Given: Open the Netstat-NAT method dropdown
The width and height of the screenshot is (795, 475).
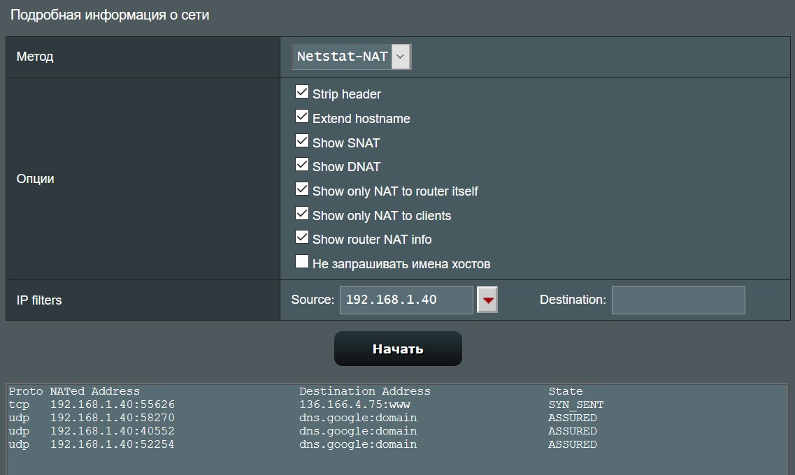Looking at the screenshot, I should (x=351, y=57).
